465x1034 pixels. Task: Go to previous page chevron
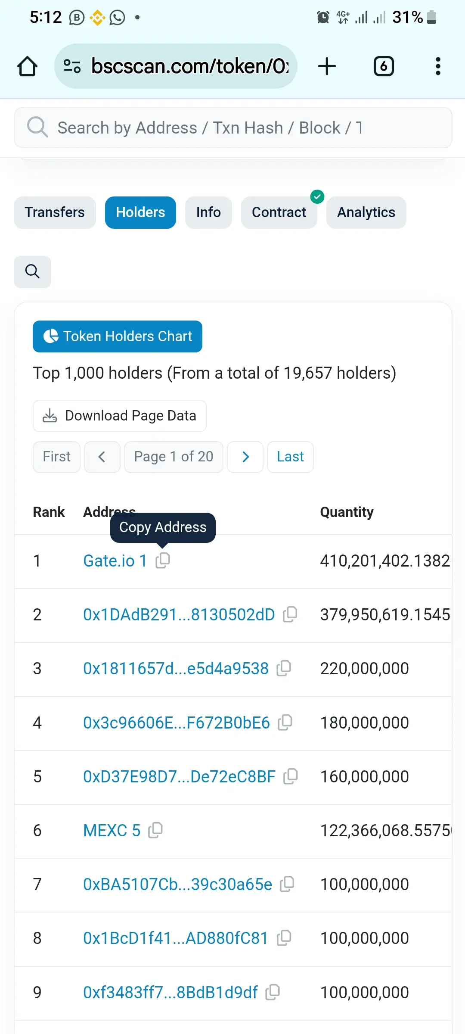click(x=102, y=457)
